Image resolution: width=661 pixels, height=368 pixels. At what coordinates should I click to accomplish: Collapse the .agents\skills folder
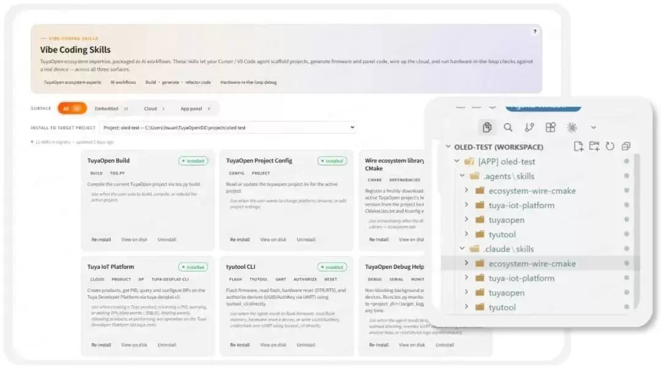pyautogui.click(x=462, y=176)
